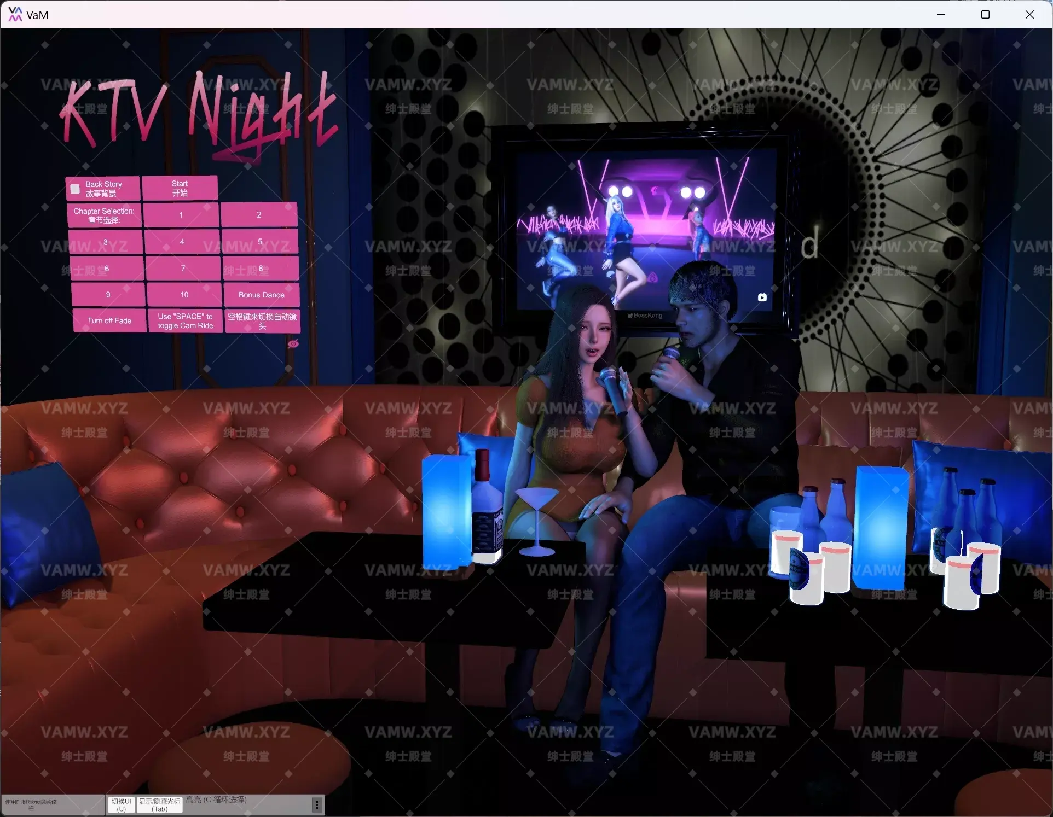Start the Bonus Dance
This screenshot has width=1053, height=817.
pos(262,294)
